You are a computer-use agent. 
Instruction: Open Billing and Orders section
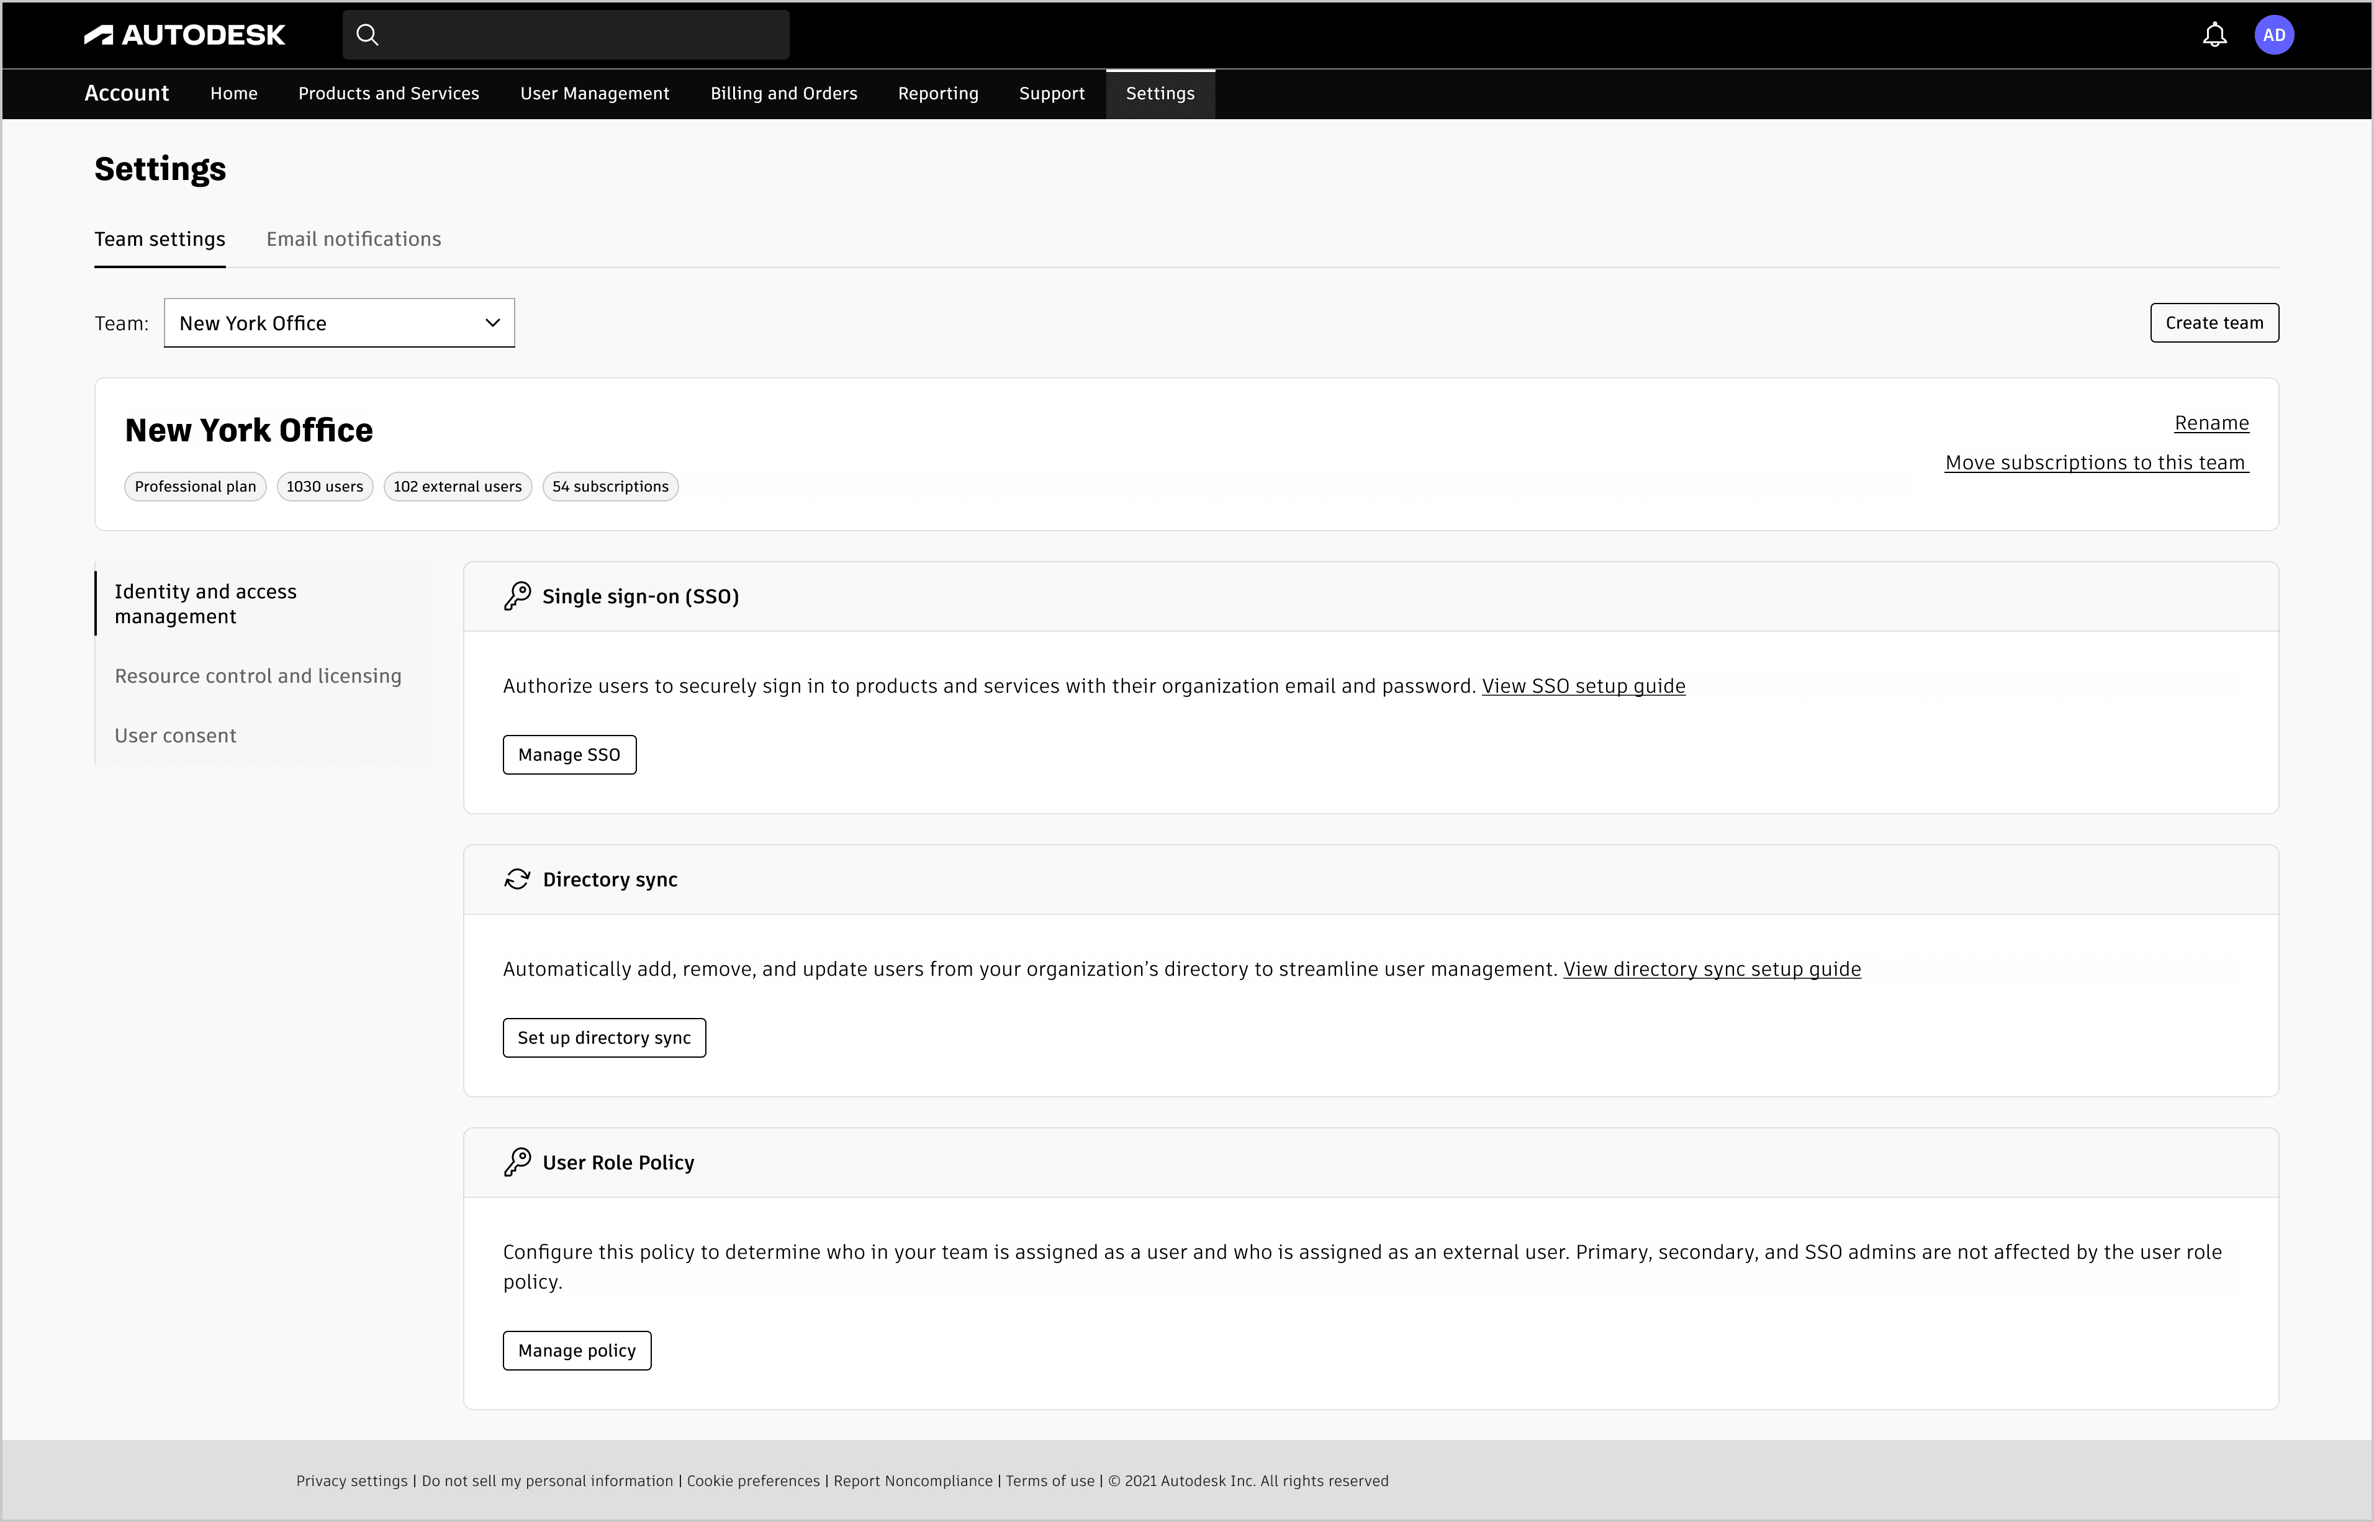click(x=783, y=94)
